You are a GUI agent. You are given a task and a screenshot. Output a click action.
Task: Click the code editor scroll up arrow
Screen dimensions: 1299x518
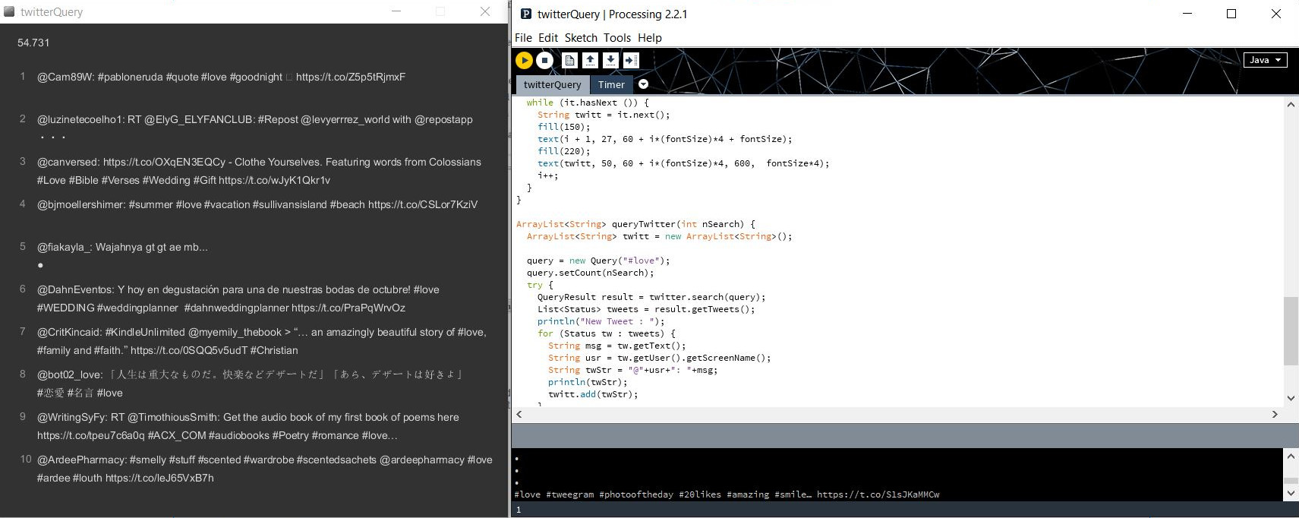click(1291, 104)
